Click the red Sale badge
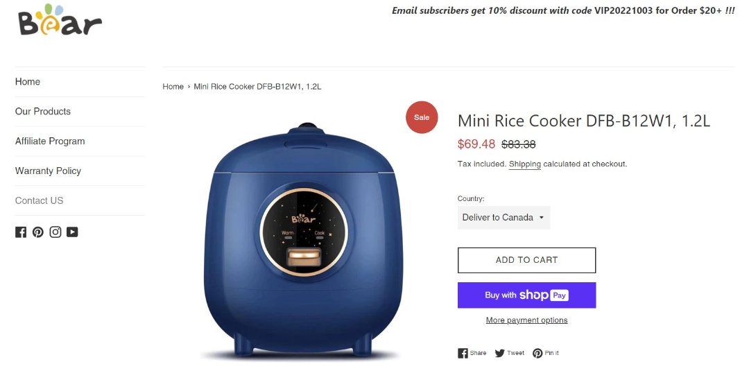749x371 pixels. coord(422,117)
